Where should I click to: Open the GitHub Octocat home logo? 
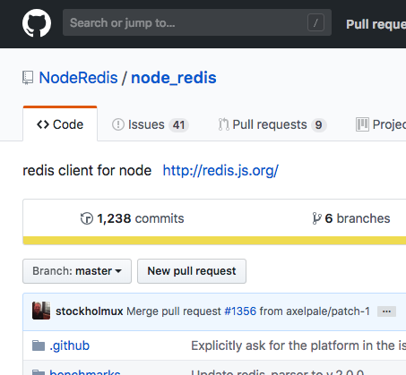pos(37,23)
